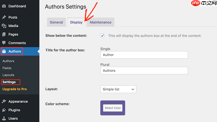Screen dimensions: 217x122
Task: Click the Media library icon
Action: click(4, 26)
